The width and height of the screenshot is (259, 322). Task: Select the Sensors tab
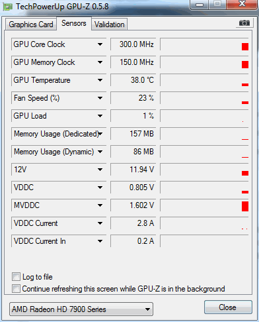[x=74, y=23]
